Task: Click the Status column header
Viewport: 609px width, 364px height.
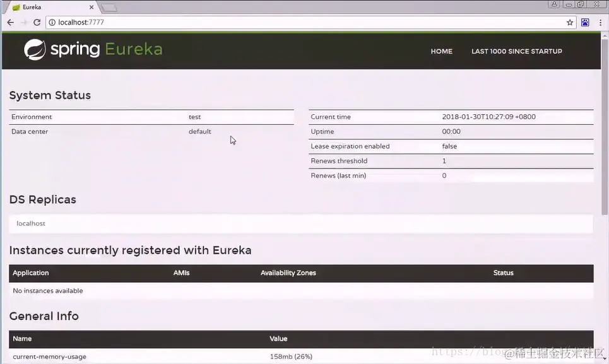Action: click(x=504, y=273)
